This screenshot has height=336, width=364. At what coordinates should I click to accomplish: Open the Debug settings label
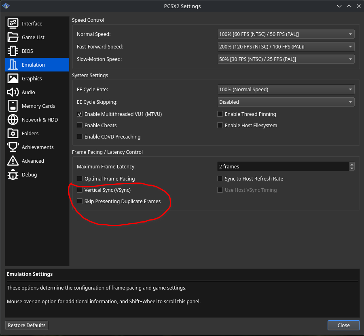[29, 174]
